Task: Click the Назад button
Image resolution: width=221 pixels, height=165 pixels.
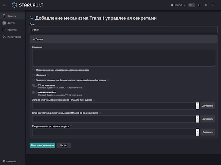Action: point(64,145)
